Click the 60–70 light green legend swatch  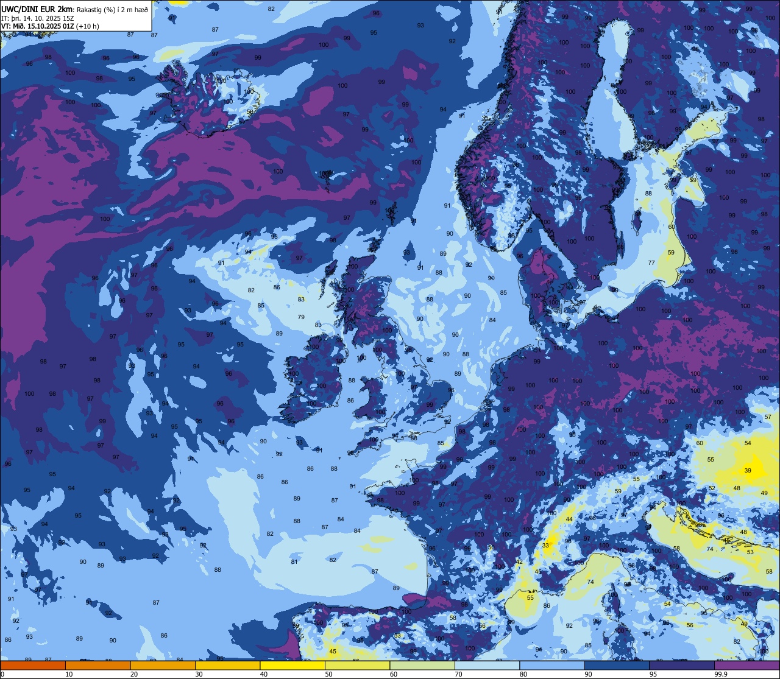[x=422, y=666]
